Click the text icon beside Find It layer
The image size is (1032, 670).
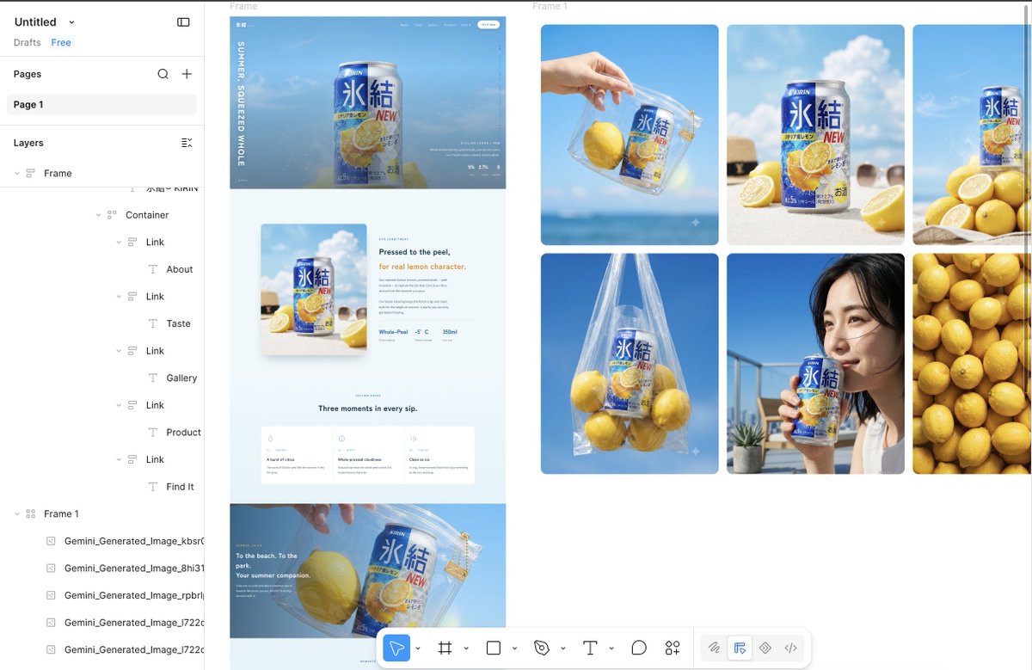153,487
